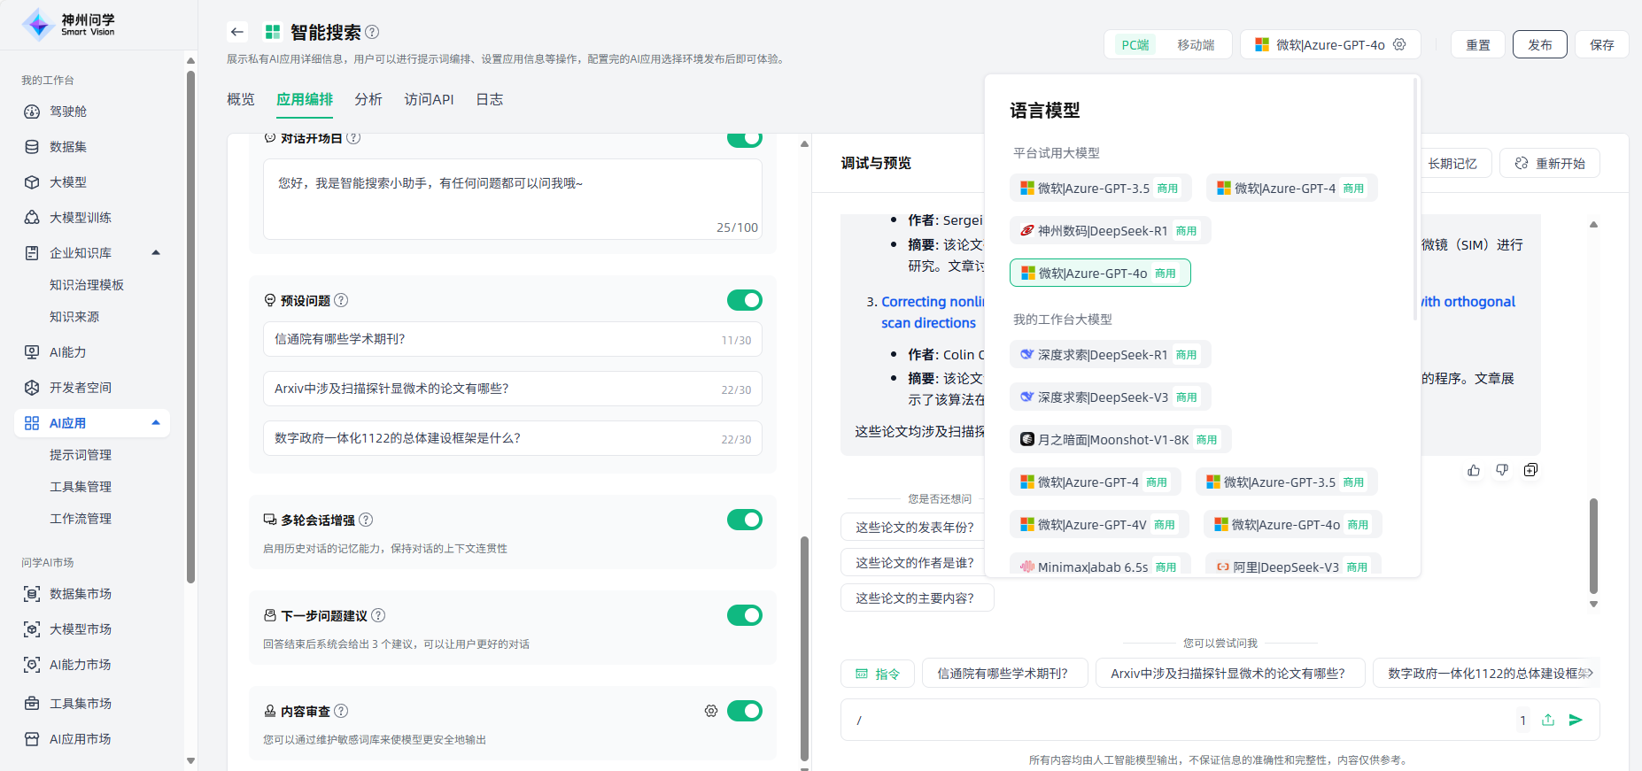
Task: Edit preset question 信通院有哪些学术期刊?
Action: (513, 339)
